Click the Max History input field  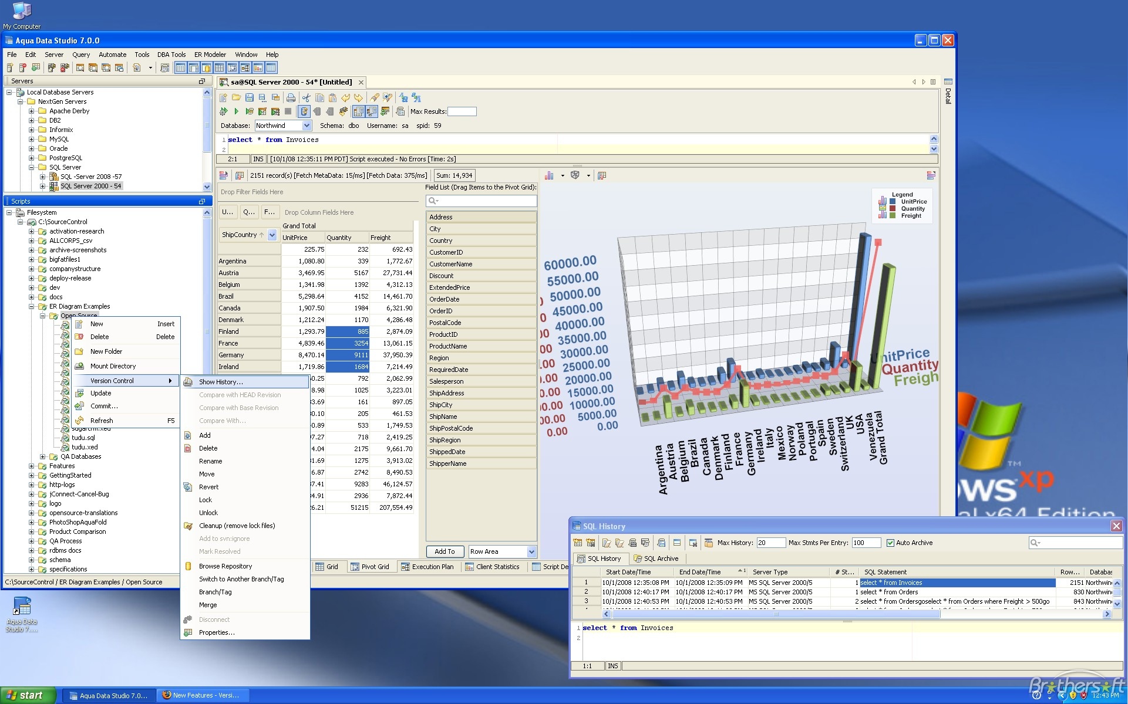(x=771, y=543)
